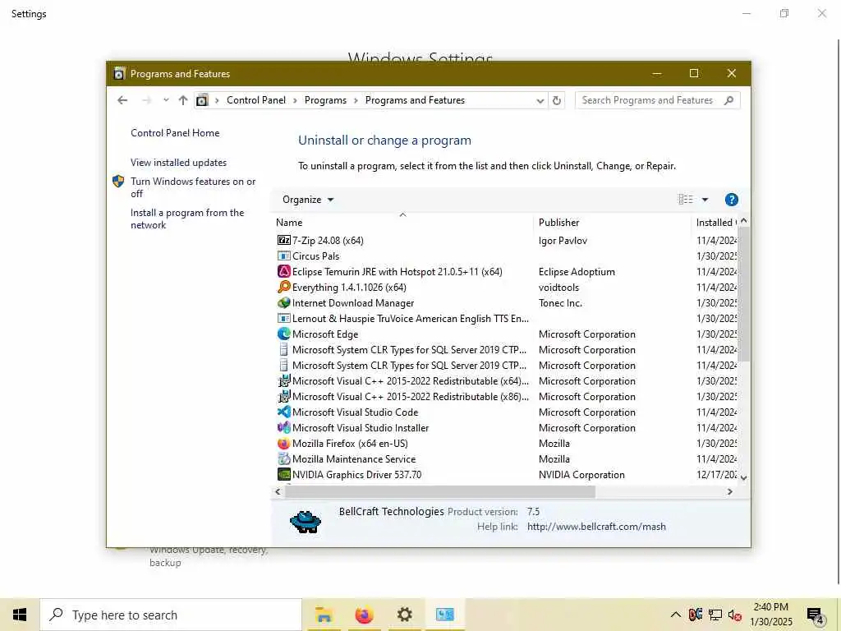This screenshot has height=631, width=841.
Task: Open the view options dropdown arrow
Action: click(705, 200)
